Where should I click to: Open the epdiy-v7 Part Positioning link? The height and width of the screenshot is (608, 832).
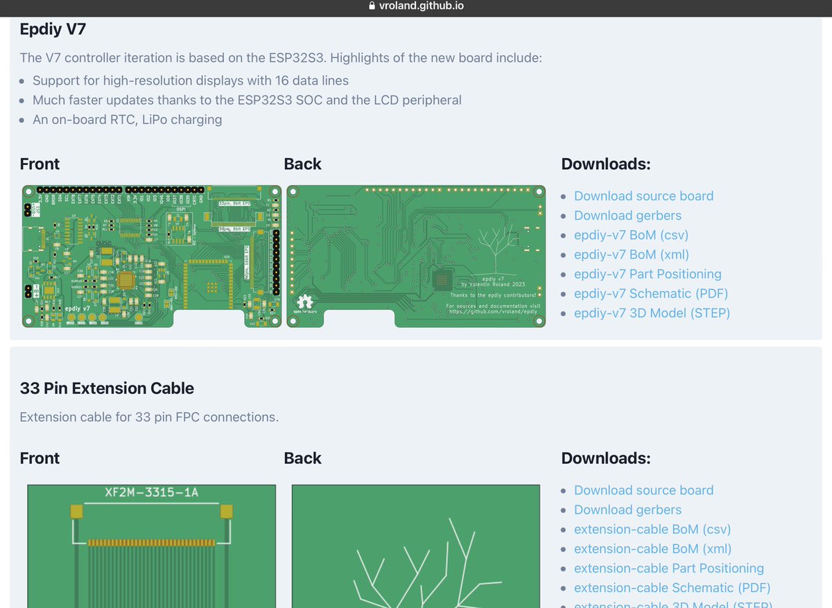(648, 274)
